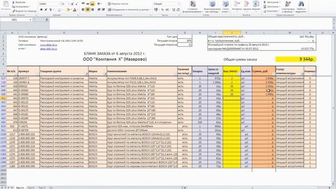Click the percent style icon
Viewport: 336px width, 189px height.
162,9
